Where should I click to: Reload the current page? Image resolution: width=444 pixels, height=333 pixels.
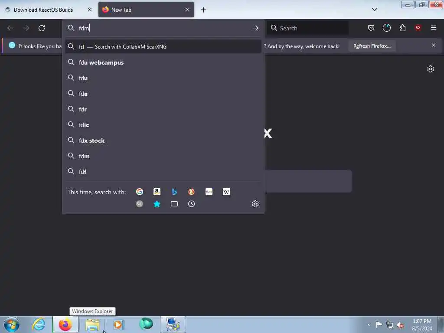[42, 28]
